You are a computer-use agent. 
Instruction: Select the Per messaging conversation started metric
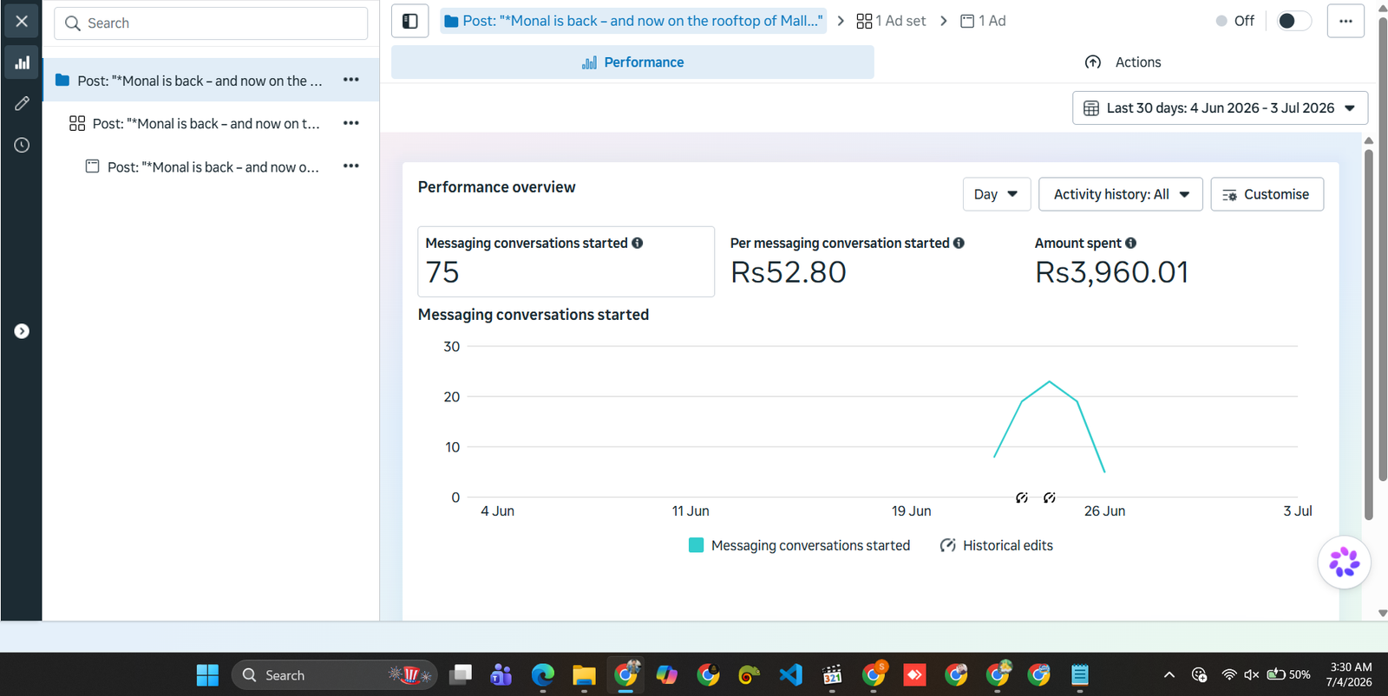871,262
